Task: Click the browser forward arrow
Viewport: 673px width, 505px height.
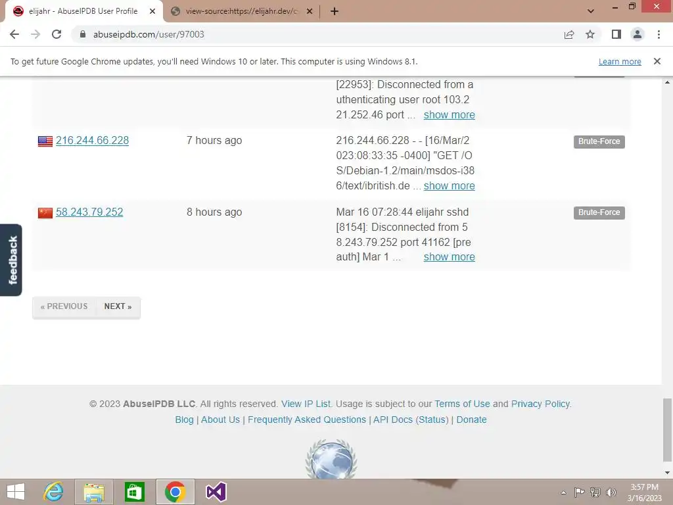Action: [x=35, y=34]
